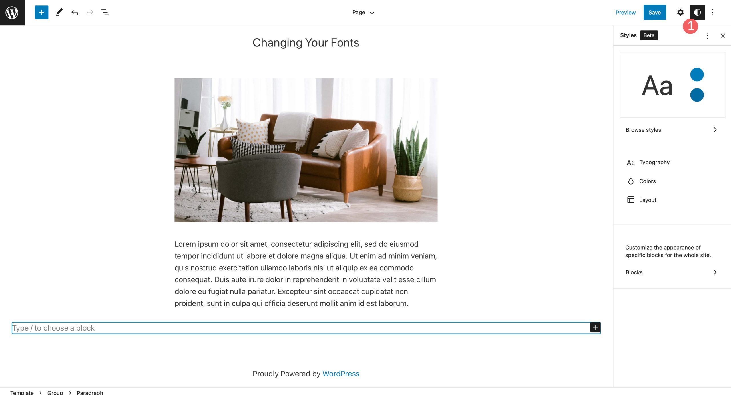Image resolution: width=731 pixels, height=395 pixels.
Task: Select the Draw/Pencil tool
Action: [x=58, y=12]
